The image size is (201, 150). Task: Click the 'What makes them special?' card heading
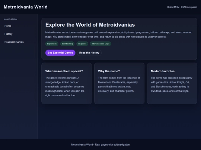[x=64, y=71]
